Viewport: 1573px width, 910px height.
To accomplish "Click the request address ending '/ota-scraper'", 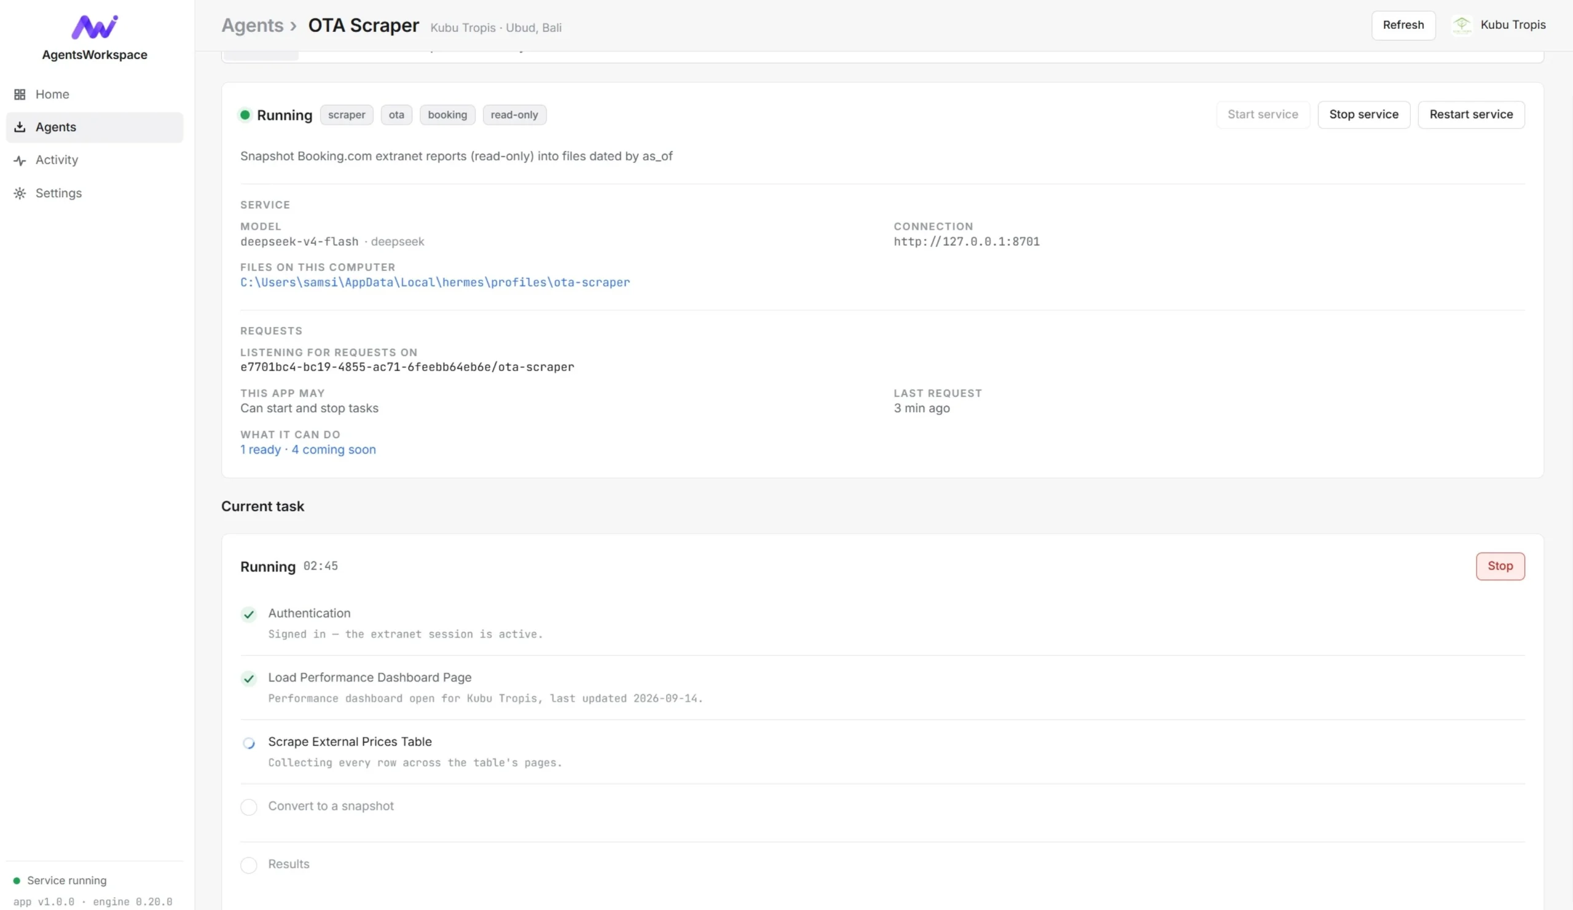I will click(x=407, y=367).
